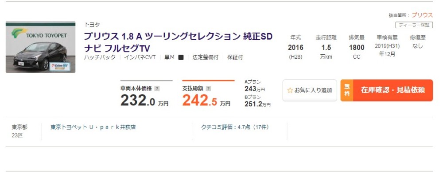The width and height of the screenshot is (443, 172).
Task: Click the orange 無料 tag on button
Action: tap(347, 90)
